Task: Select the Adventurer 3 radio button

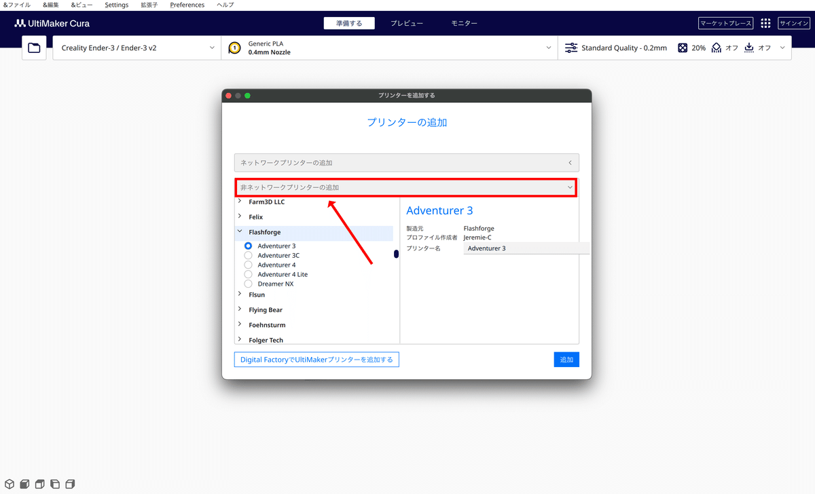Action: point(248,246)
